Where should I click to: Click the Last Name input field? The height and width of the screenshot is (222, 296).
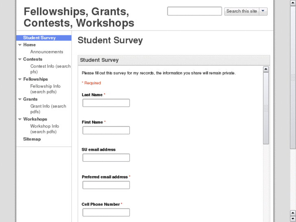[x=106, y=103]
